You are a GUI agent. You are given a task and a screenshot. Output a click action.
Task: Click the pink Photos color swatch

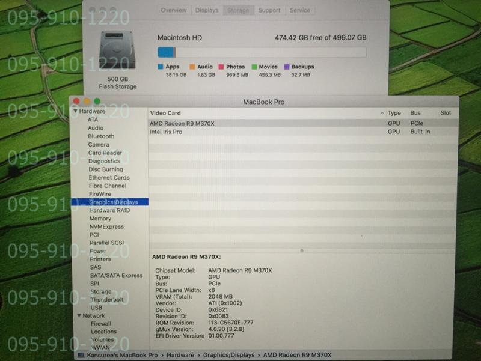pos(221,67)
